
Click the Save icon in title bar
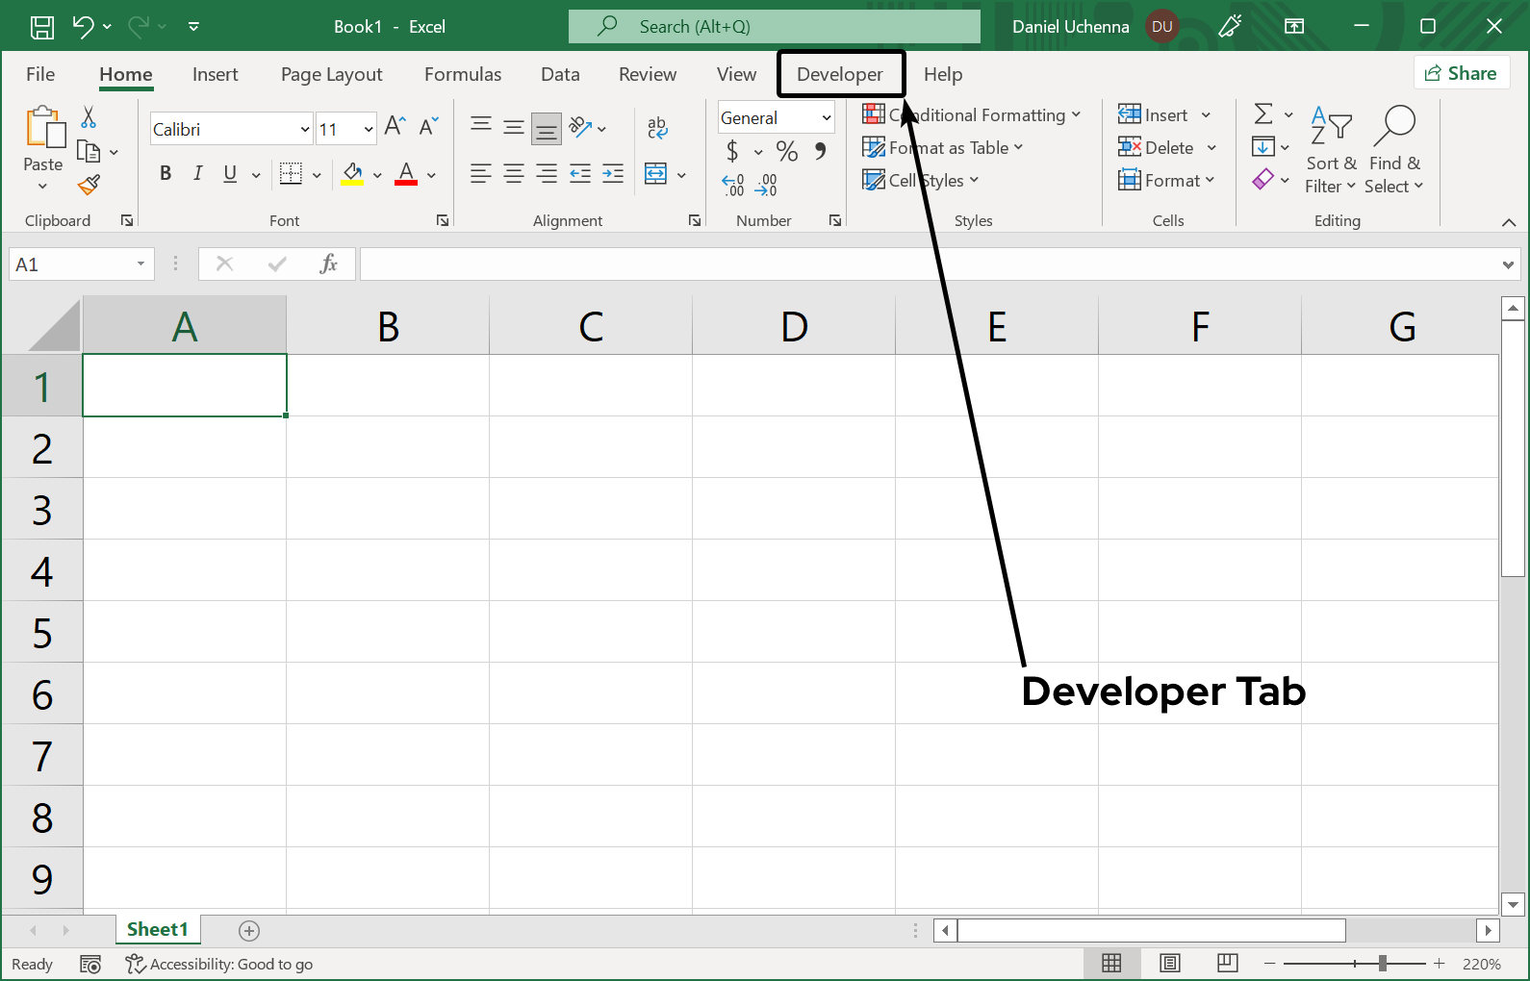pyautogui.click(x=42, y=27)
